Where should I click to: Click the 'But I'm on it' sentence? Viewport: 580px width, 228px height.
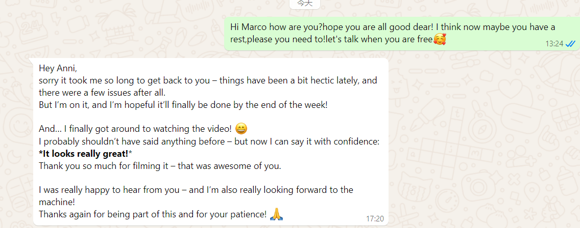coord(183,105)
